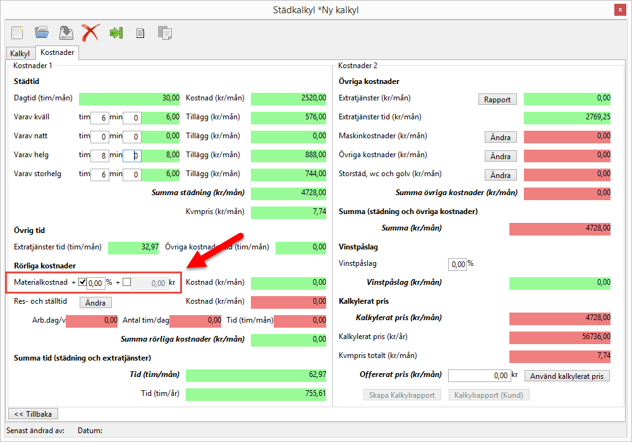Click the green arrow export icon
This screenshot has width=632, height=442.
116,33
